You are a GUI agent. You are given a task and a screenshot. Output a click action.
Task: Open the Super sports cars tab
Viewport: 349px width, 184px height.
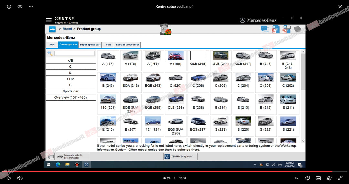90,44
